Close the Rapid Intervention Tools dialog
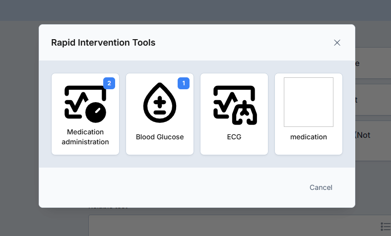This screenshot has width=391, height=236. (337, 43)
